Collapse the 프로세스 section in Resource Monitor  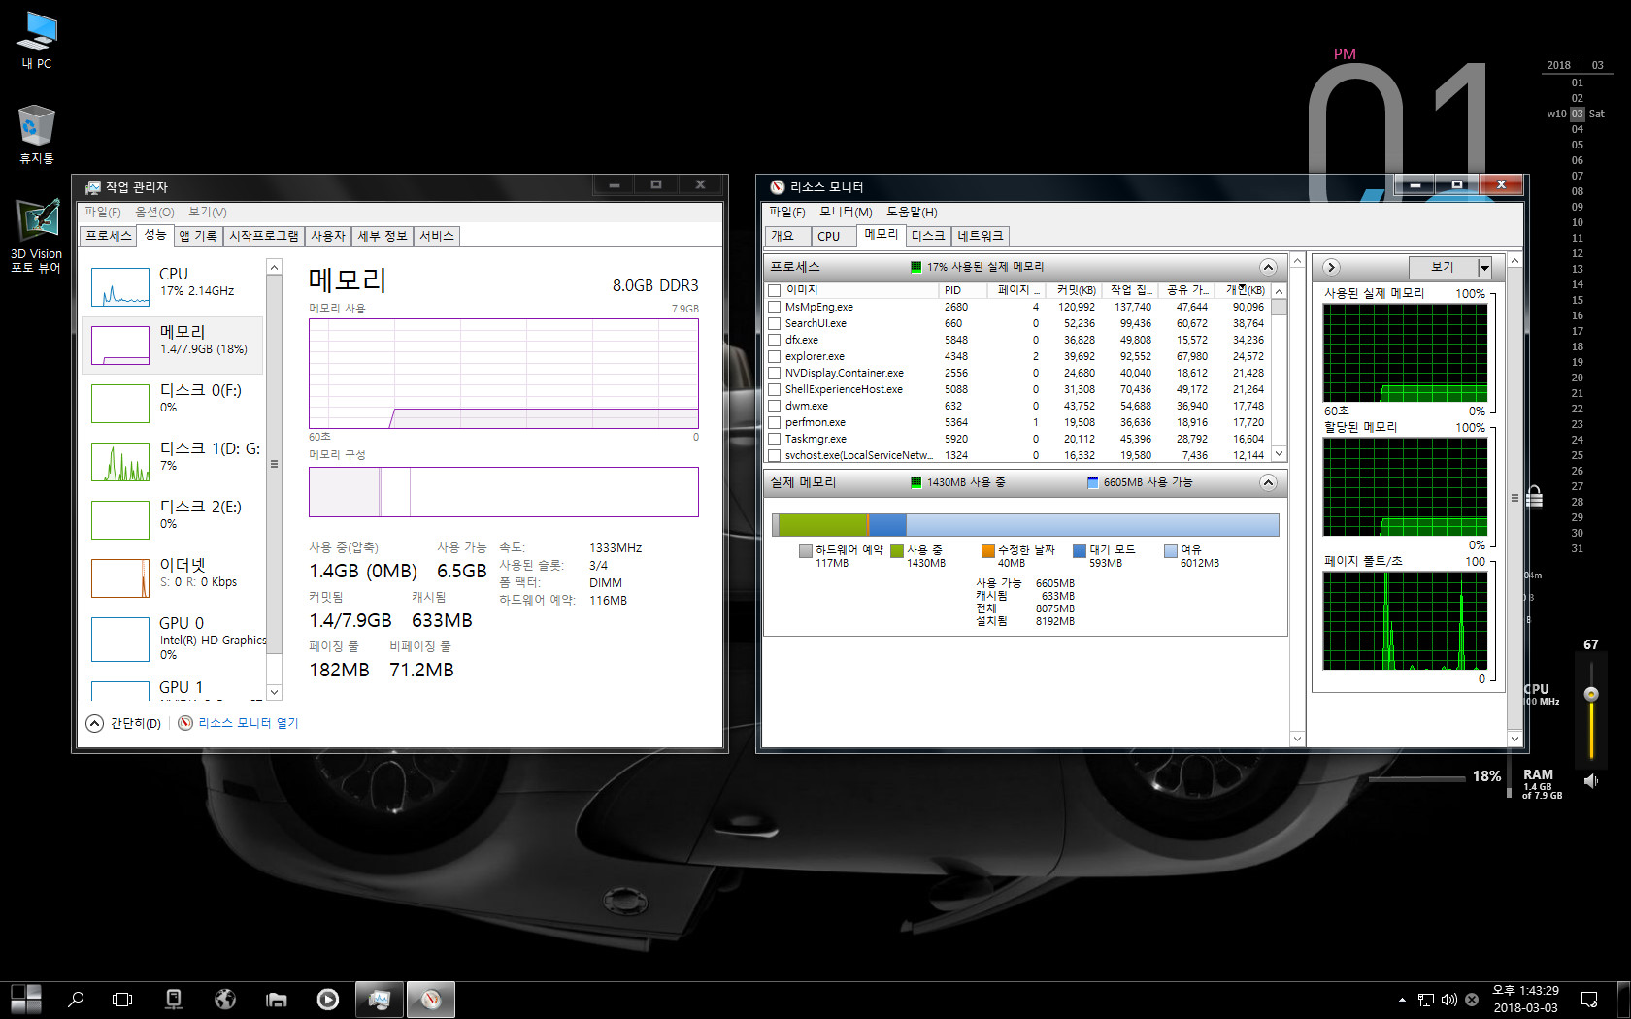(x=1268, y=267)
